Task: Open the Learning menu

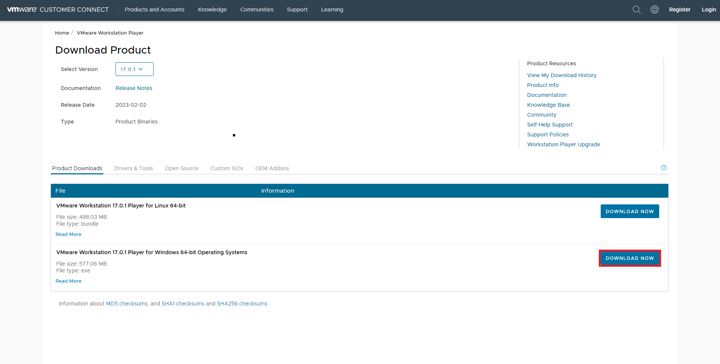Action: (x=332, y=9)
